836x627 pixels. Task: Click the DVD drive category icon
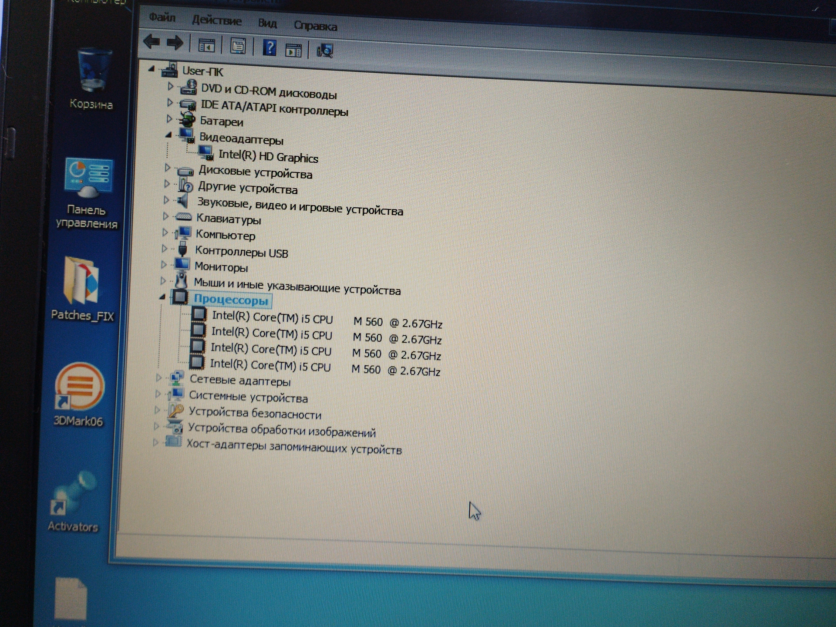(188, 87)
